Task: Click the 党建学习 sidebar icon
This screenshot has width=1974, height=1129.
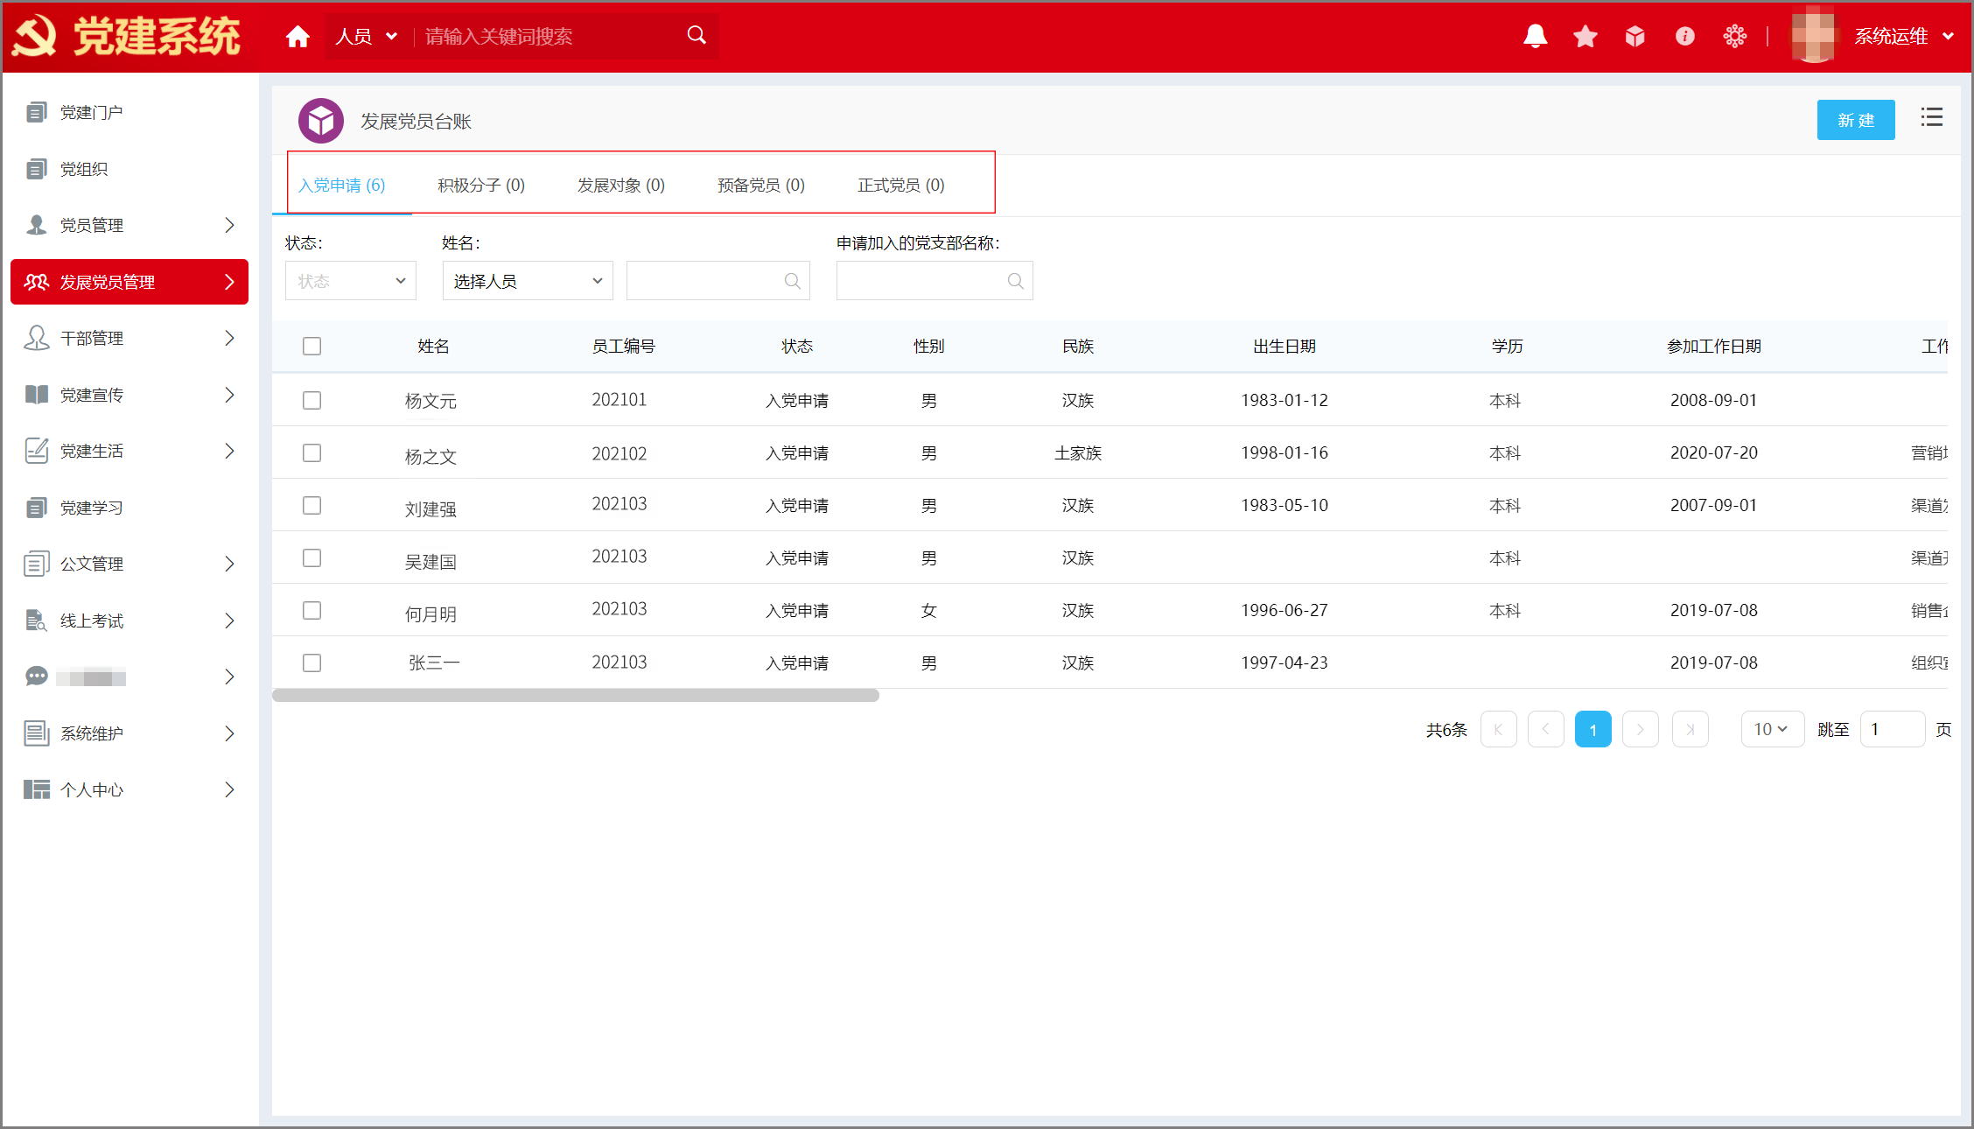Action: pyautogui.click(x=36, y=508)
